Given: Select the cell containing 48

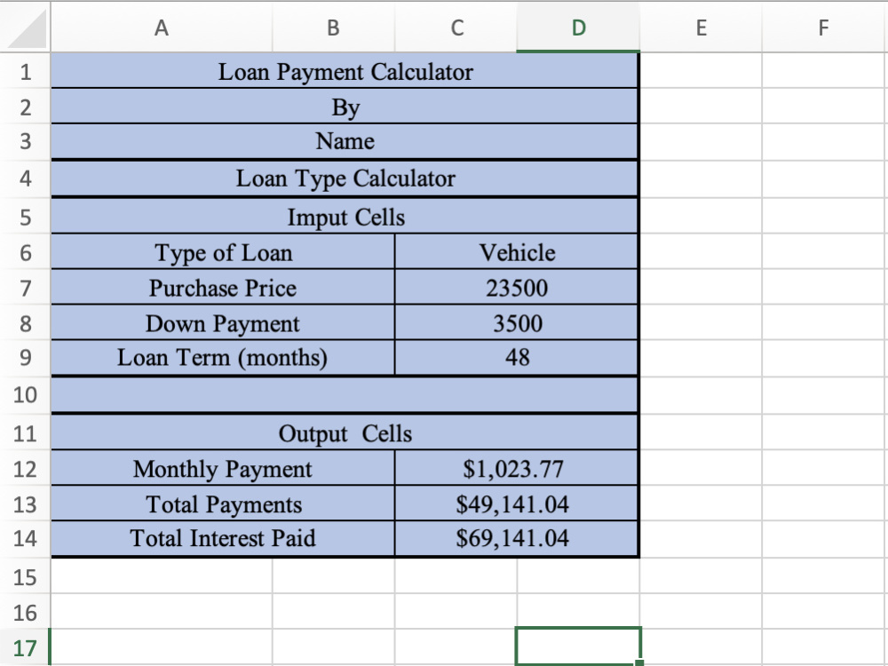Looking at the screenshot, I should pos(517,358).
